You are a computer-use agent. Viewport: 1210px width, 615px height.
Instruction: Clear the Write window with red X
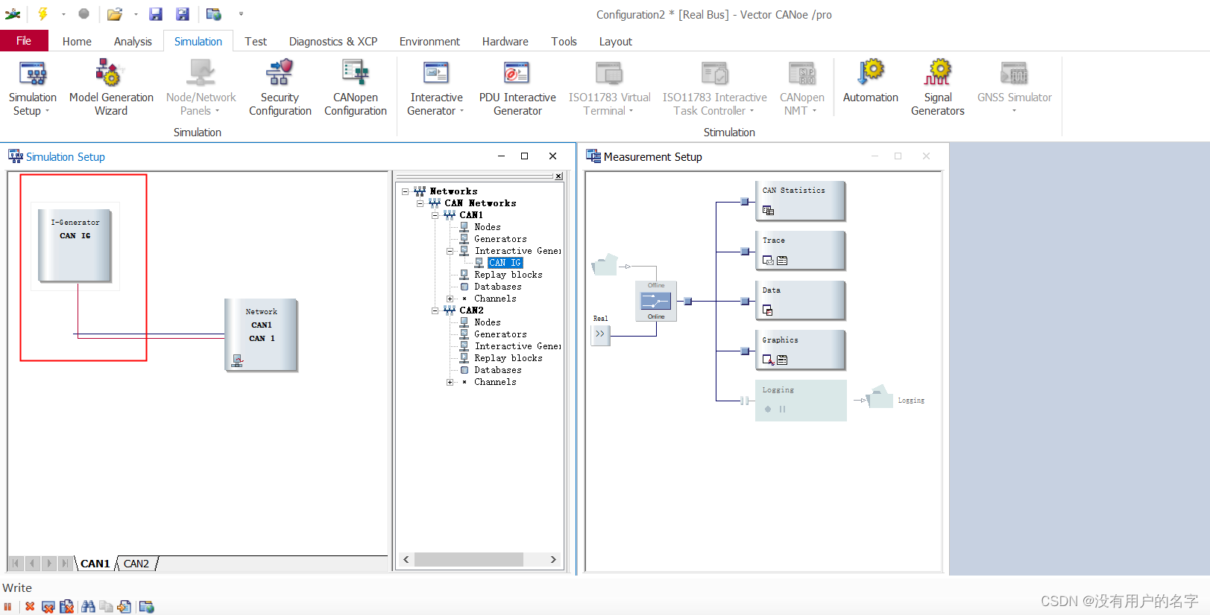(x=30, y=607)
